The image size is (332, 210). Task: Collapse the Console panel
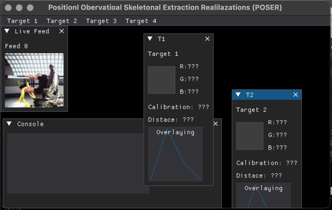tap(9, 124)
